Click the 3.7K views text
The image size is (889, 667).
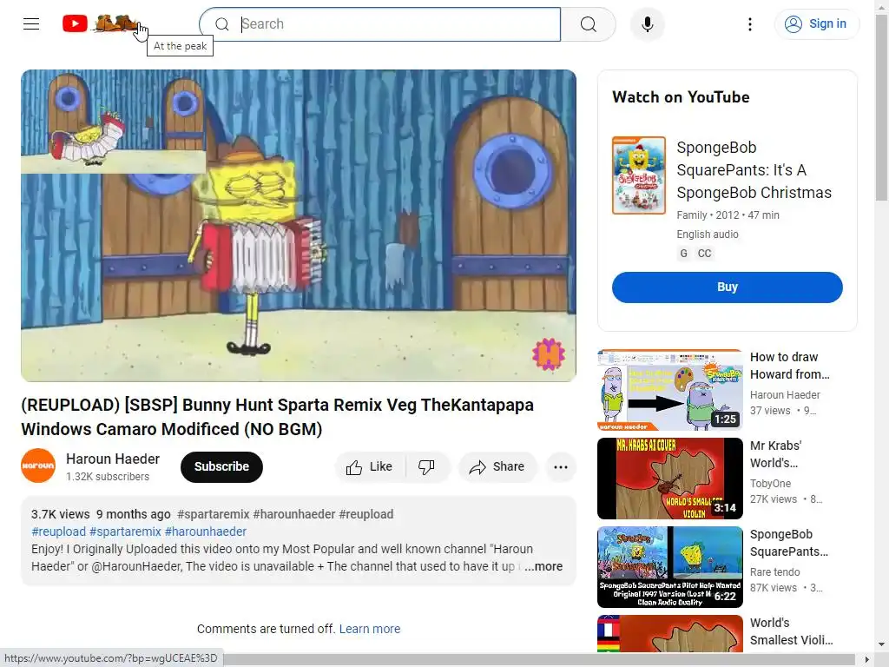coord(61,514)
